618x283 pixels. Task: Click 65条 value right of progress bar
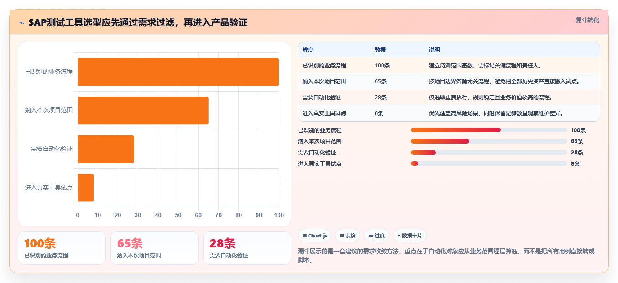click(x=577, y=141)
